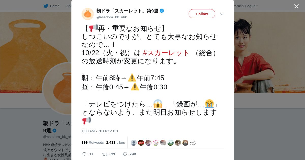
Task: Click the pot avatar of asadora_bk_nhk
Action: coord(88,14)
